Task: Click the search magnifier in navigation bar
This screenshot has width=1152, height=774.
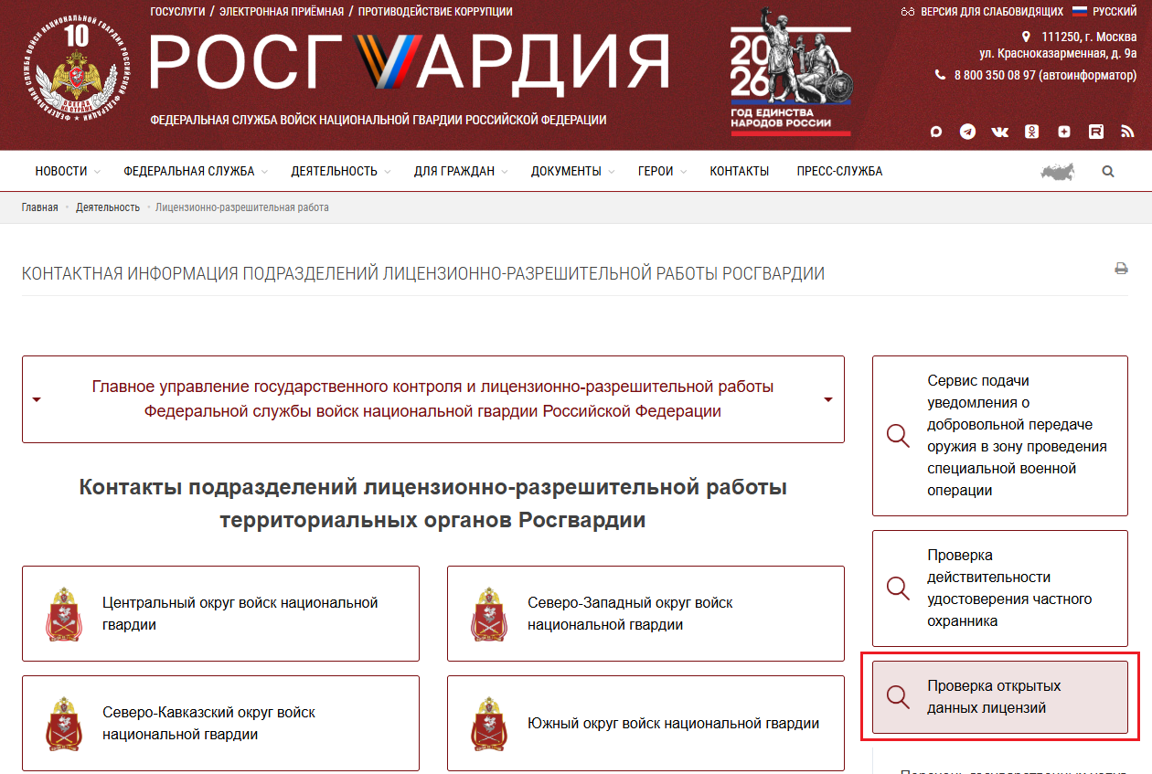Action: point(1108,171)
